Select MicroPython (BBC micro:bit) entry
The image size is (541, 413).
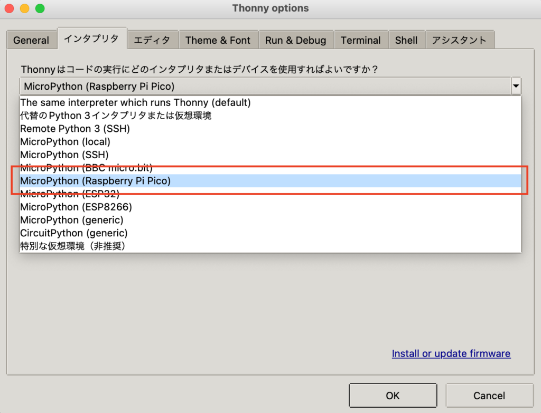[270, 168]
